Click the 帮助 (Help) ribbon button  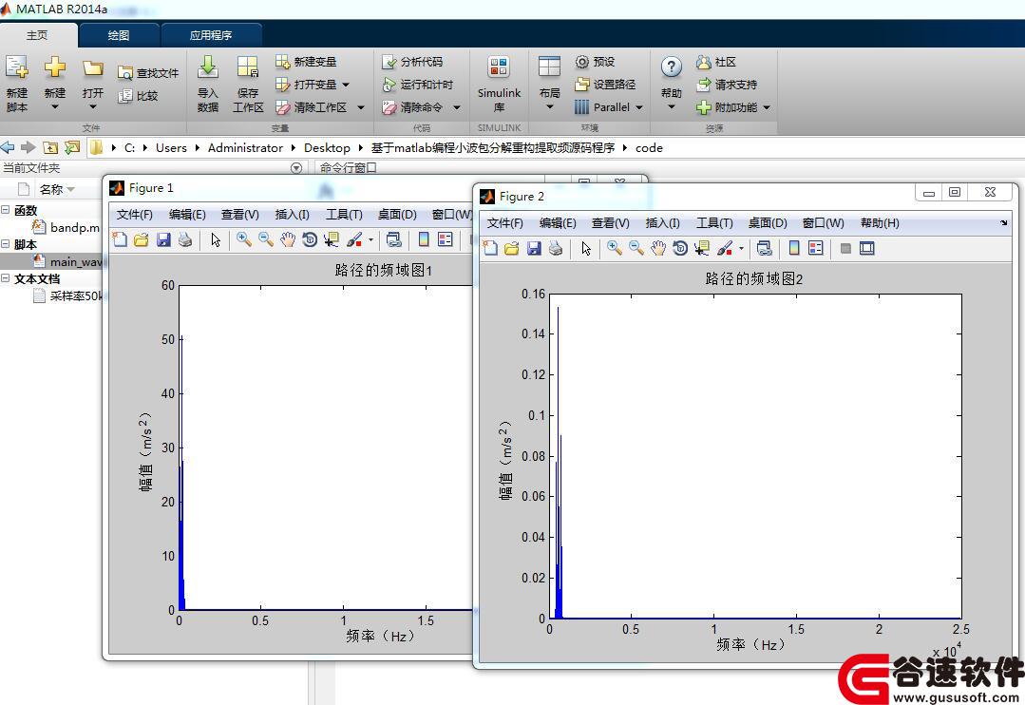pyautogui.click(x=672, y=84)
